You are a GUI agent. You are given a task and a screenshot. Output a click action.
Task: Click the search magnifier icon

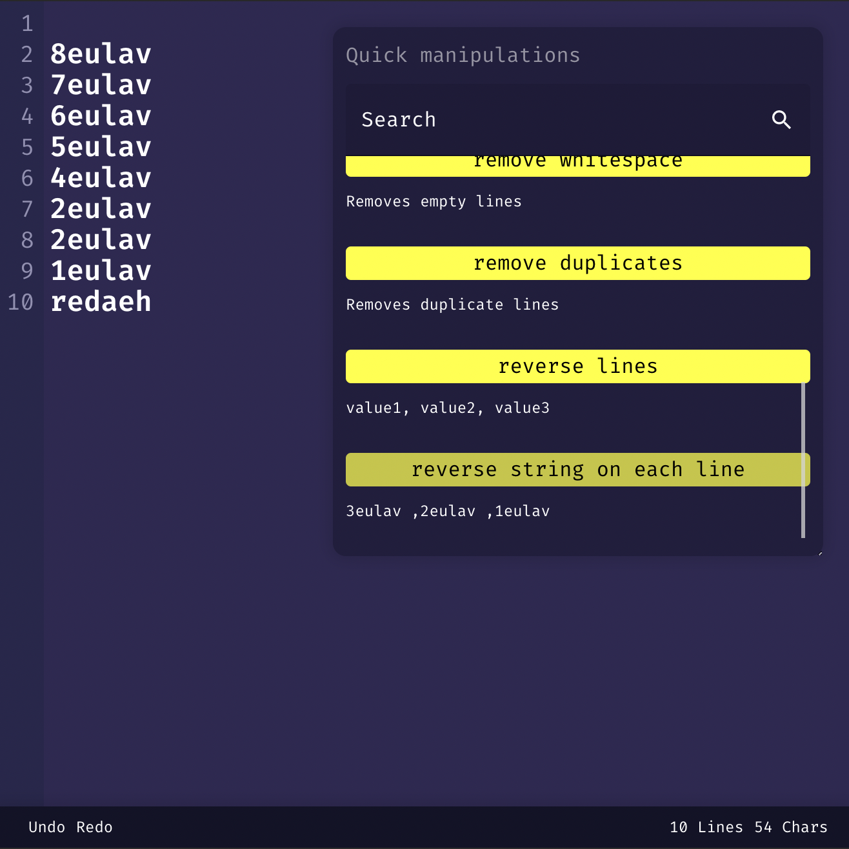pyautogui.click(x=781, y=120)
